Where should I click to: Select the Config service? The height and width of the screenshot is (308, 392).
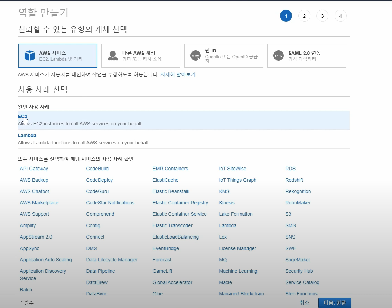[93, 225]
